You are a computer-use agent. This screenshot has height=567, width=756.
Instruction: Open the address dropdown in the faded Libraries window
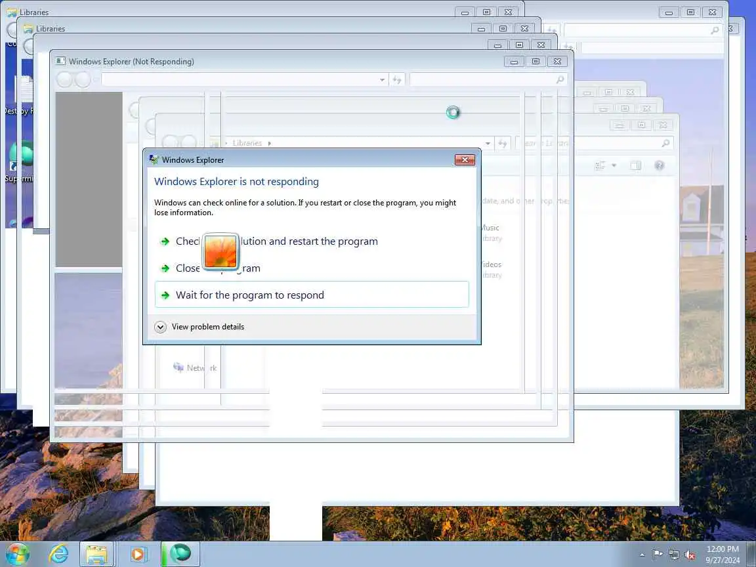point(488,143)
